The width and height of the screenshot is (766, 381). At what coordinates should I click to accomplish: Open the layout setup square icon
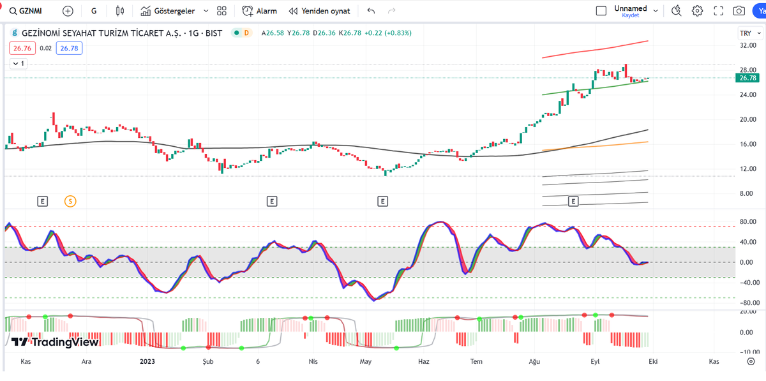coord(601,11)
